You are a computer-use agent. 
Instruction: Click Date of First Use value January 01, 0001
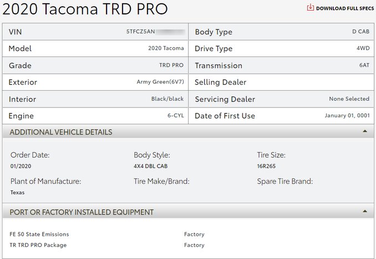pos(347,116)
